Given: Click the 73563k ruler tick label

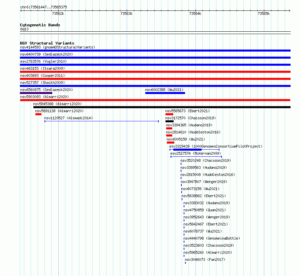Looking at the screenshot, I should (126, 13).
